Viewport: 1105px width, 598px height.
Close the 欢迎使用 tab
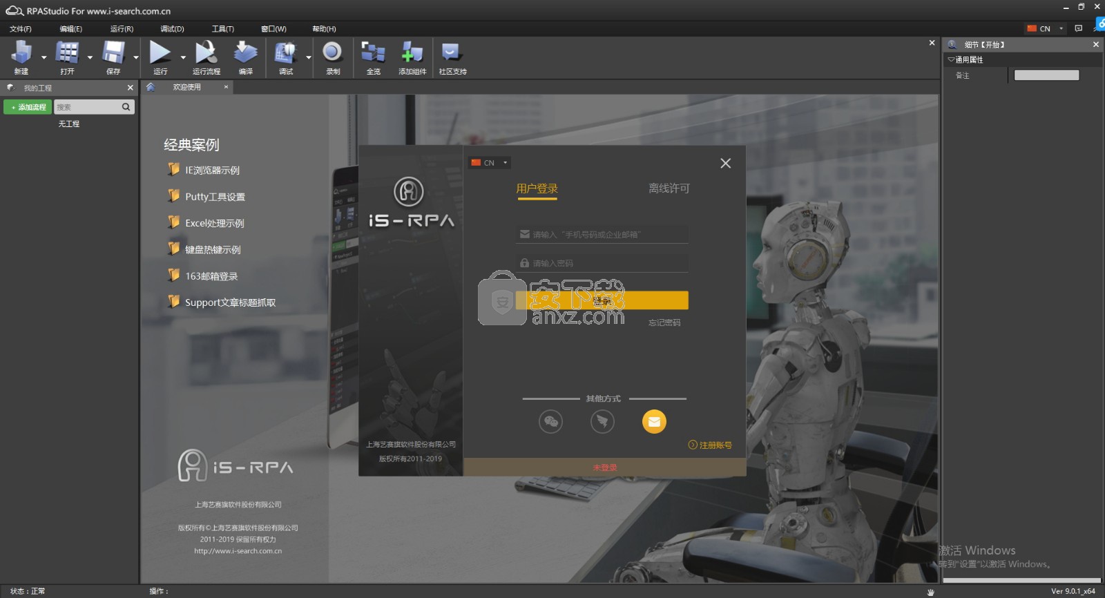coord(226,87)
